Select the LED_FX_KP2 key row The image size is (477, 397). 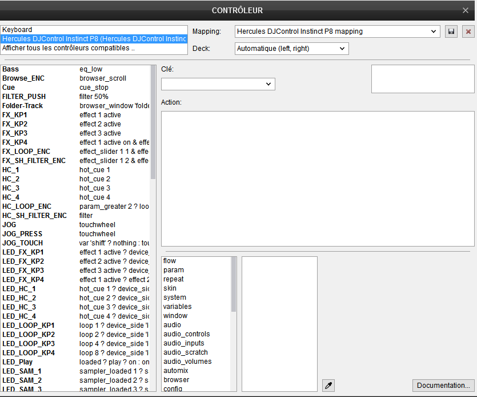point(76,261)
